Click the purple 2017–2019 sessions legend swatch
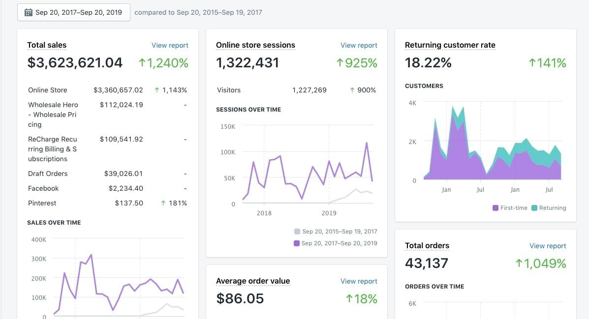 [x=297, y=243]
